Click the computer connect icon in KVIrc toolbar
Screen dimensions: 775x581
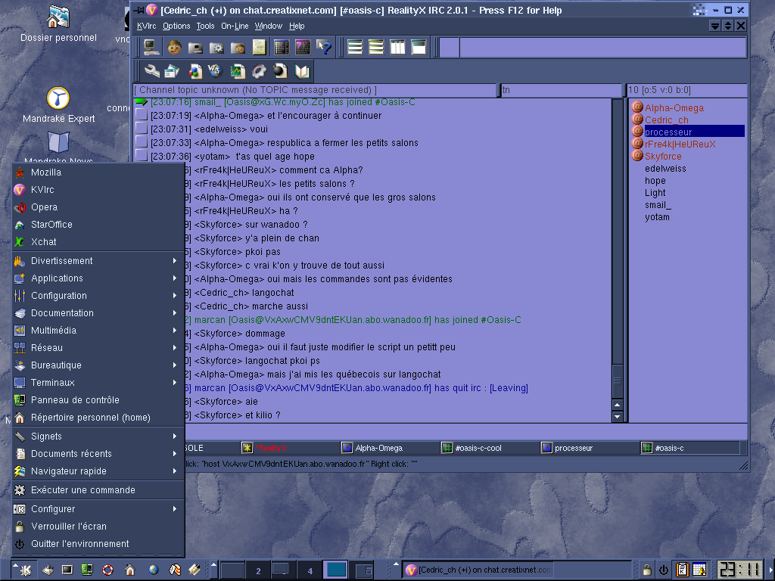pyautogui.click(x=151, y=48)
